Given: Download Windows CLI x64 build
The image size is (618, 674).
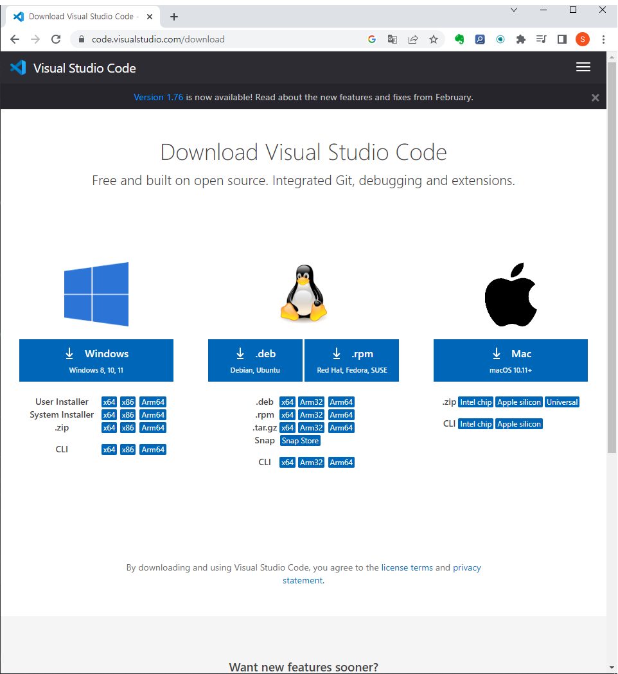Looking at the screenshot, I should (x=109, y=450).
